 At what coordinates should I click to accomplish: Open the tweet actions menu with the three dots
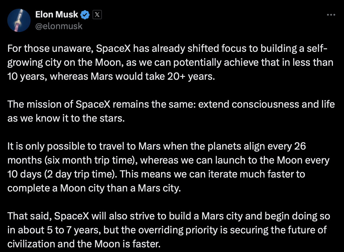(331, 15)
